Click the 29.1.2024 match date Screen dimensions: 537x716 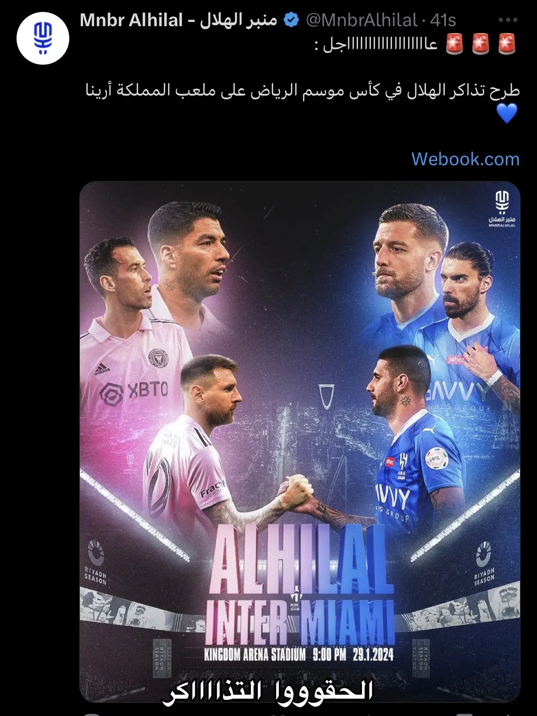tap(373, 654)
